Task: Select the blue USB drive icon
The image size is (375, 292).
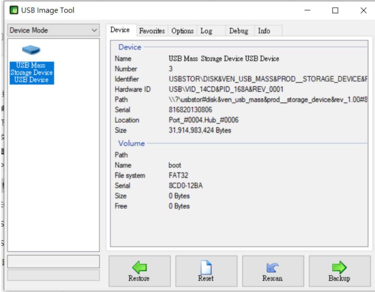Action: (31, 50)
